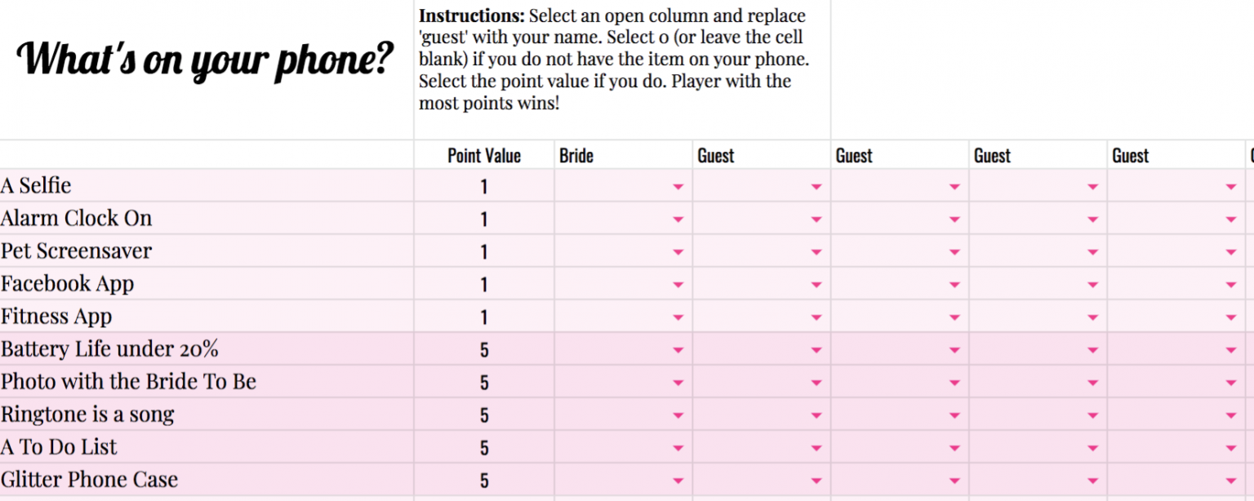Open the Battery Life under 20% dropdown for Bride

pos(678,348)
